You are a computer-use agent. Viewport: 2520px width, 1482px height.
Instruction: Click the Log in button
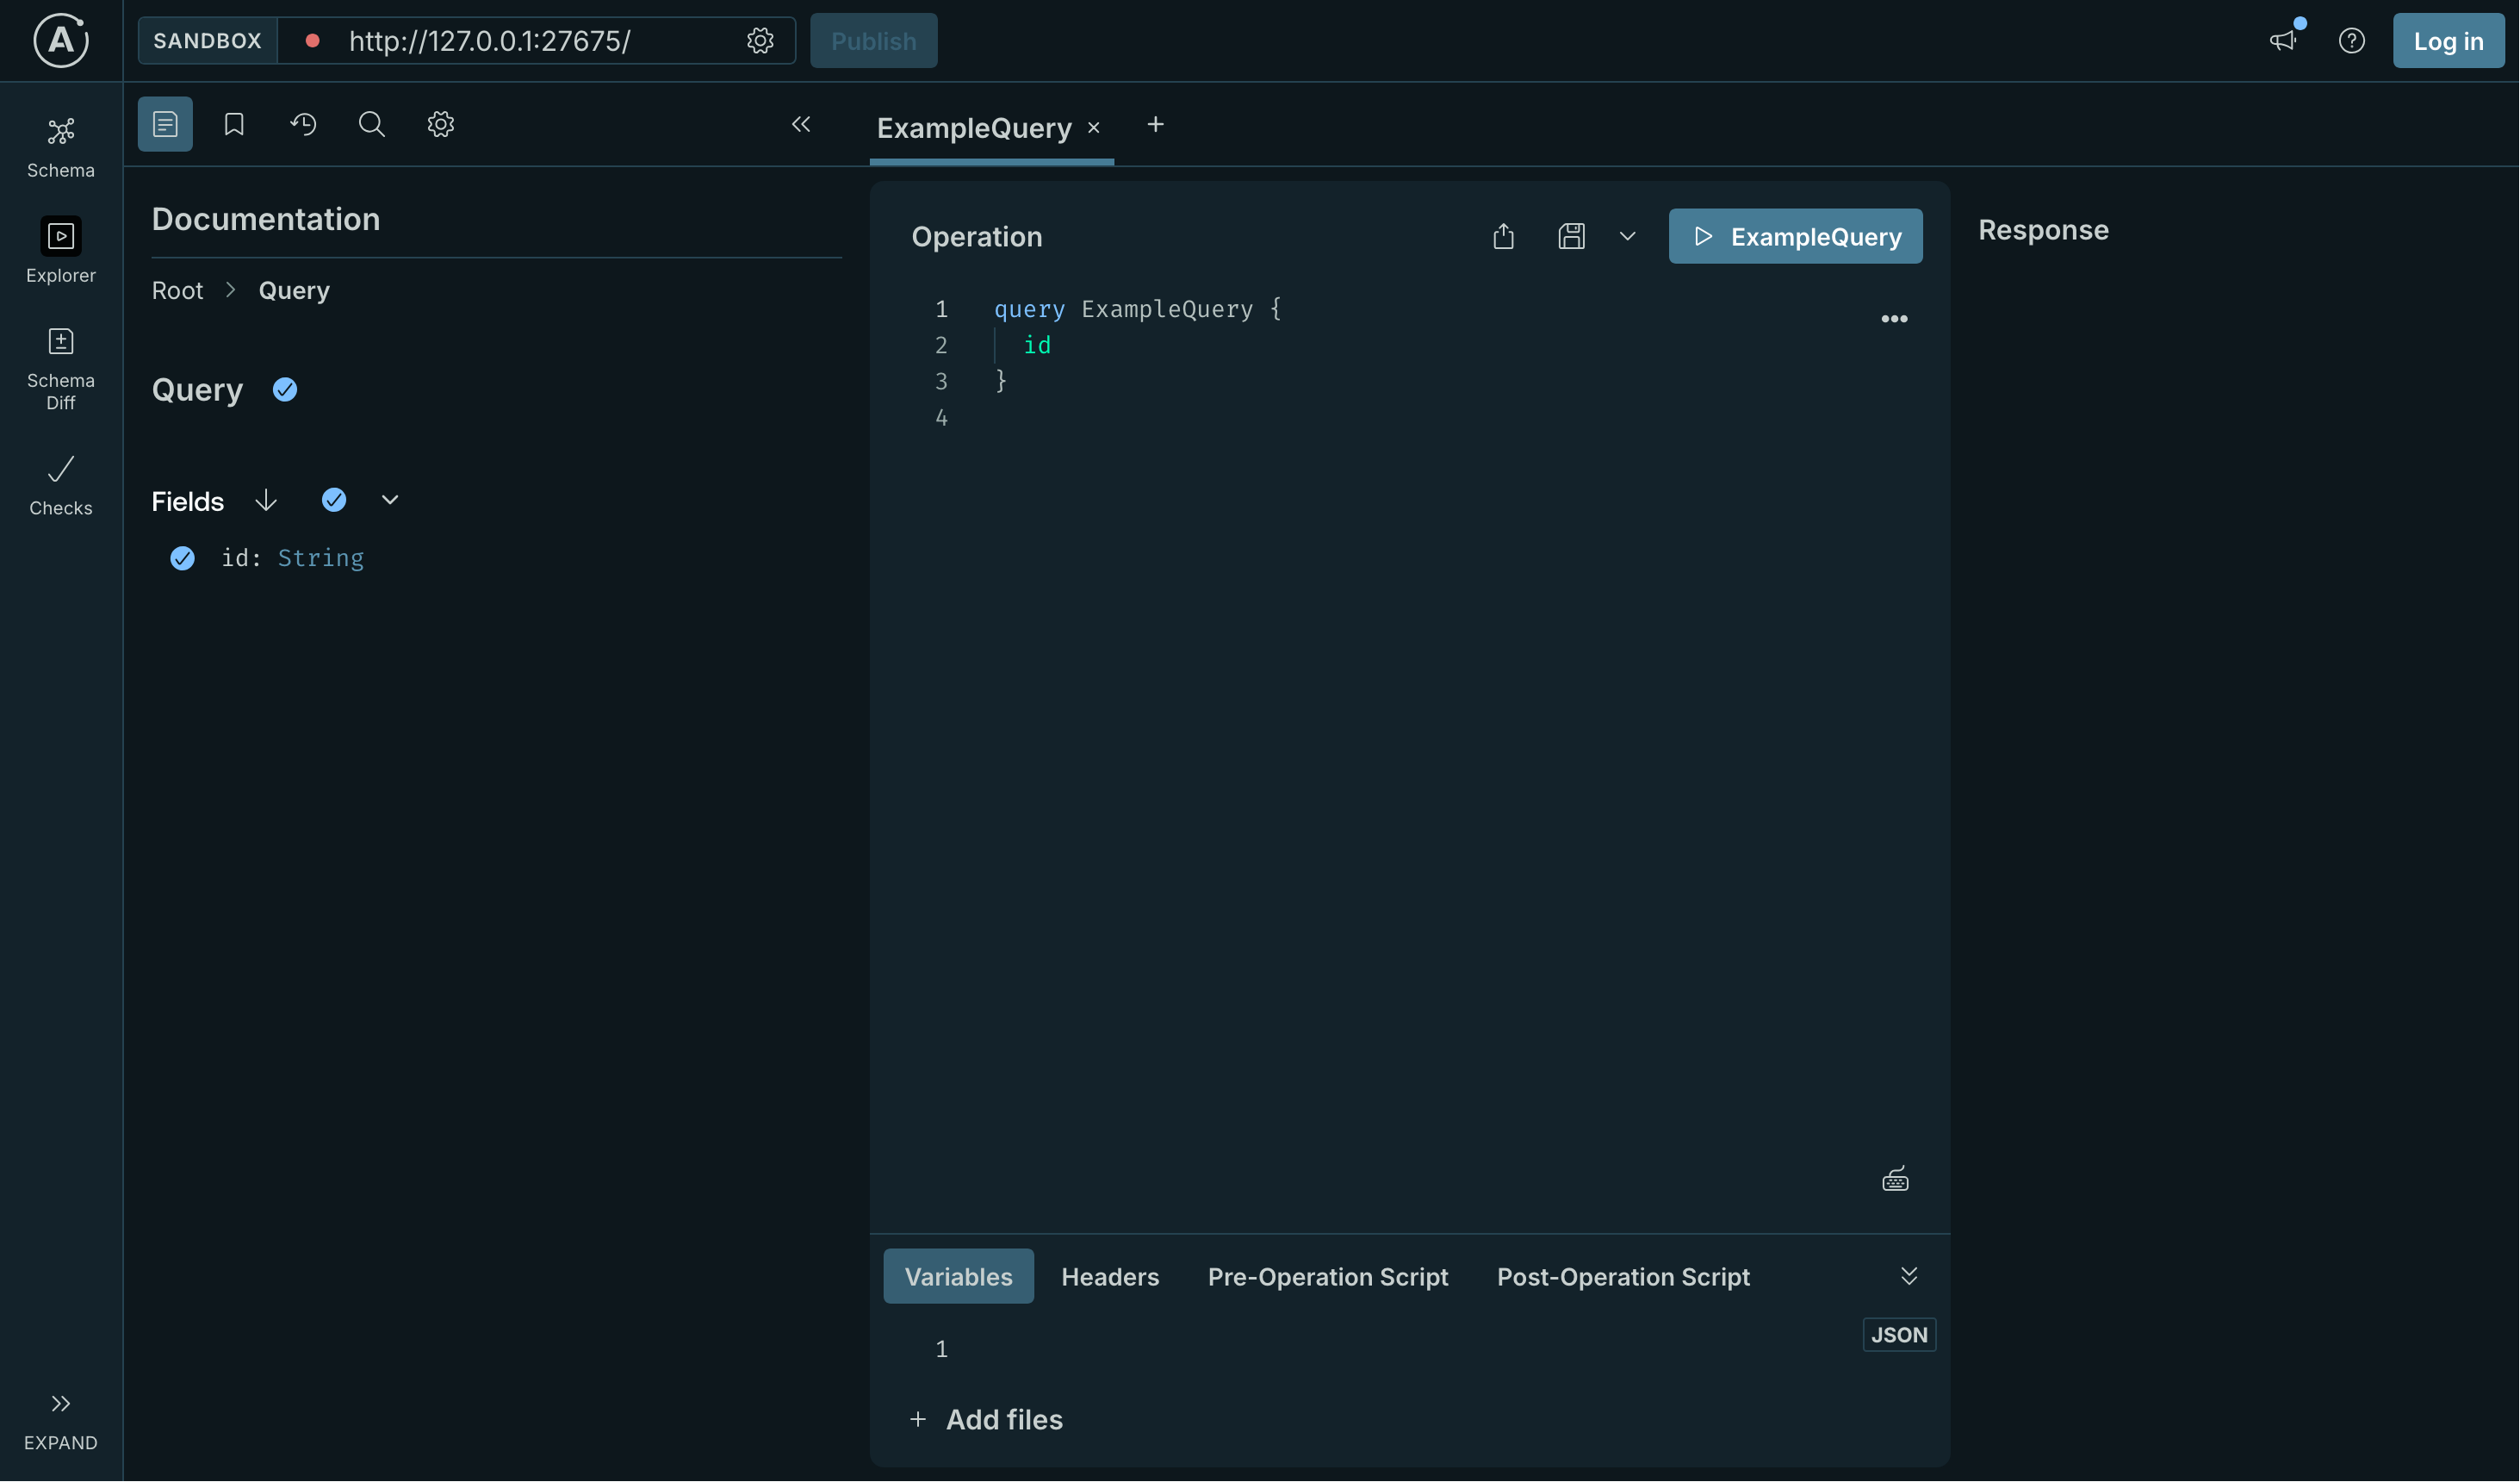coord(2447,41)
